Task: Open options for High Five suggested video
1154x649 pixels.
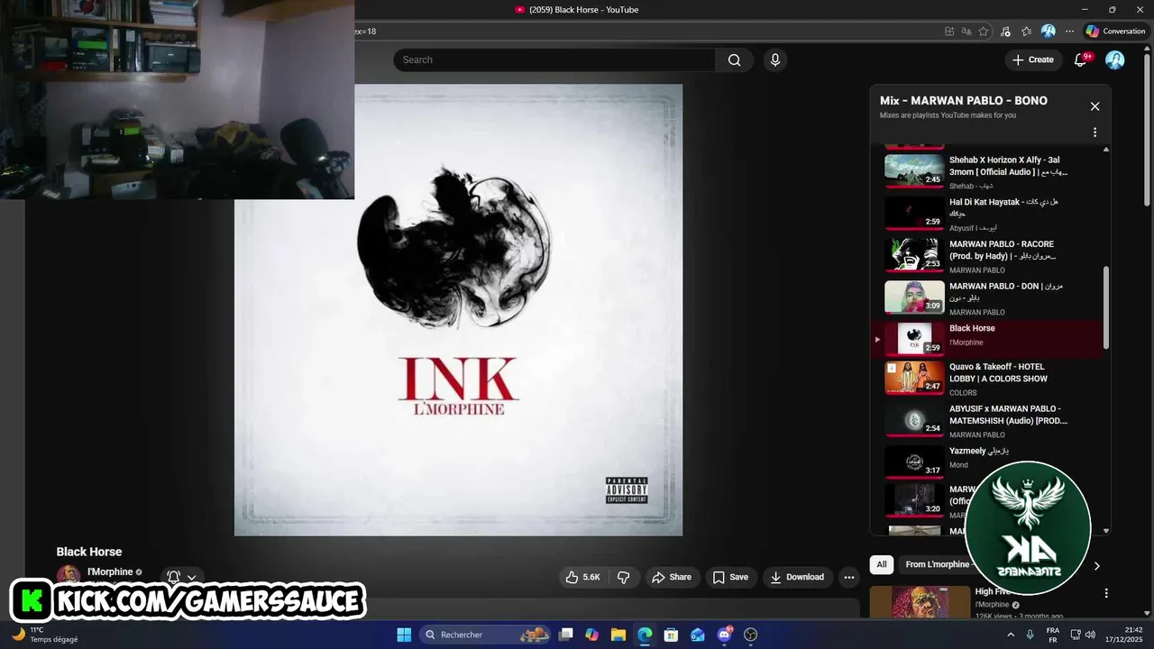Action: point(1106,593)
